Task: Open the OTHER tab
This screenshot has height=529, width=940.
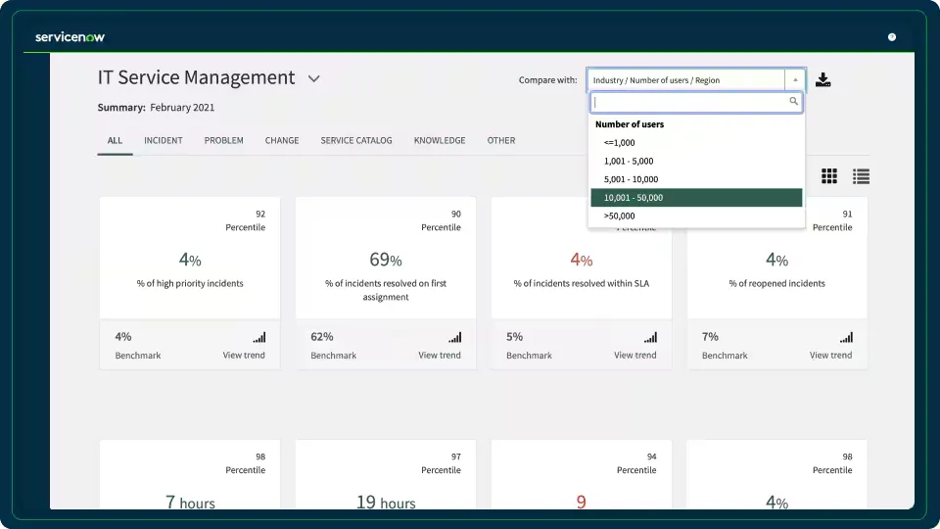Action: (501, 140)
